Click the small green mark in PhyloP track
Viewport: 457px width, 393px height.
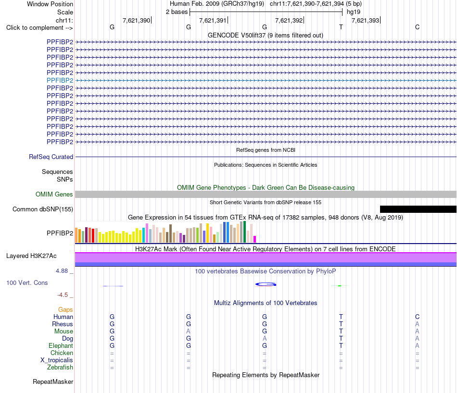coord(340,286)
